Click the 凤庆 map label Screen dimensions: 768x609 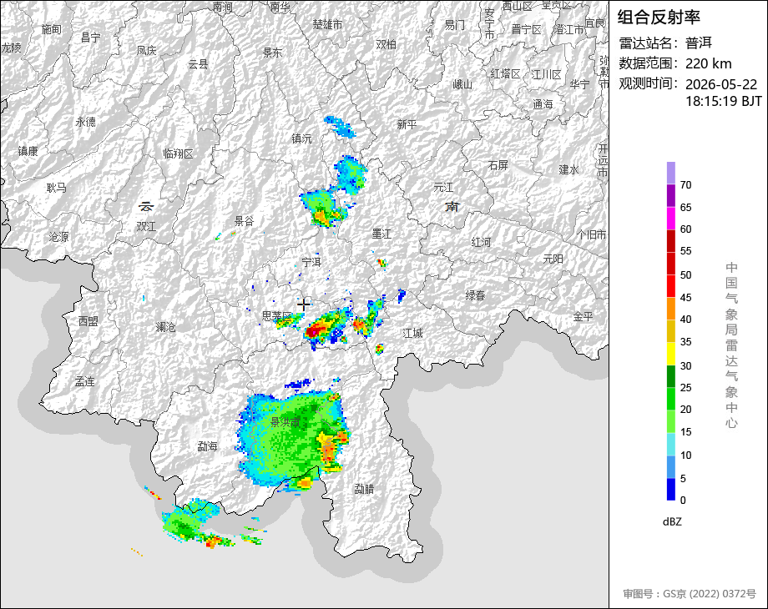[146, 50]
